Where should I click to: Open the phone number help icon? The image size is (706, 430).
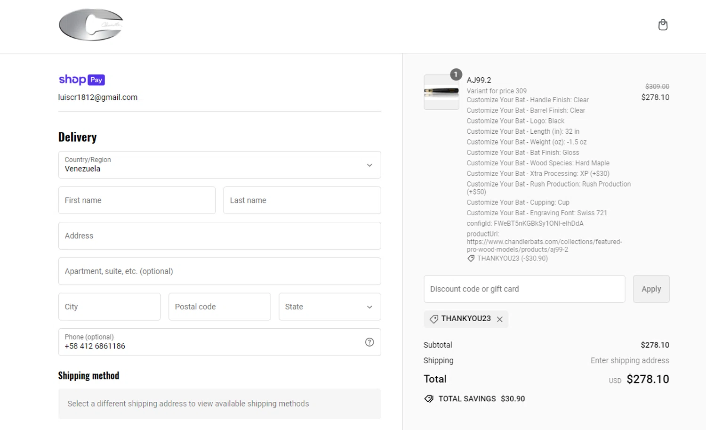369,342
